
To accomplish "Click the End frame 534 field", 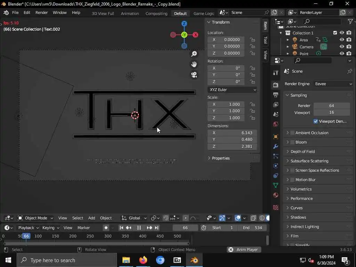I will (x=253, y=228).
